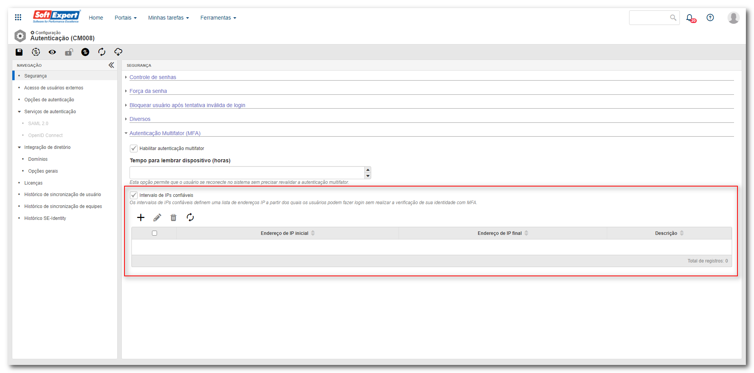The width and height of the screenshot is (754, 373).
Task: Open Opções gerais navigation item
Action: (x=43, y=171)
